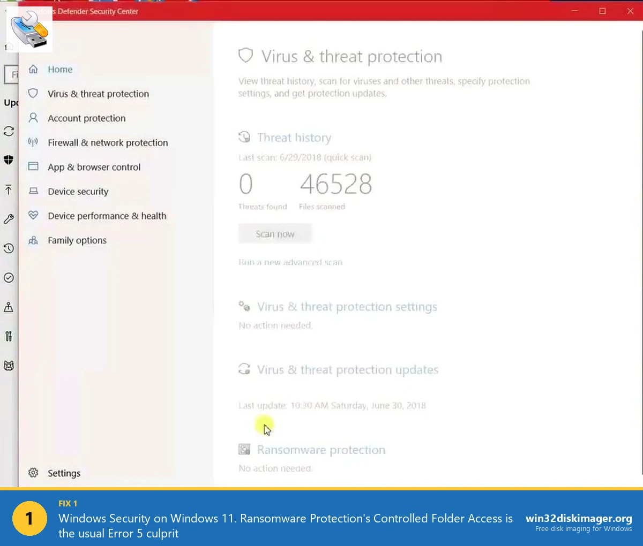The width and height of the screenshot is (643, 546).
Task: Click the Firewall & network protection signal icon
Action: pyautogui.click(x=33, y=142)
